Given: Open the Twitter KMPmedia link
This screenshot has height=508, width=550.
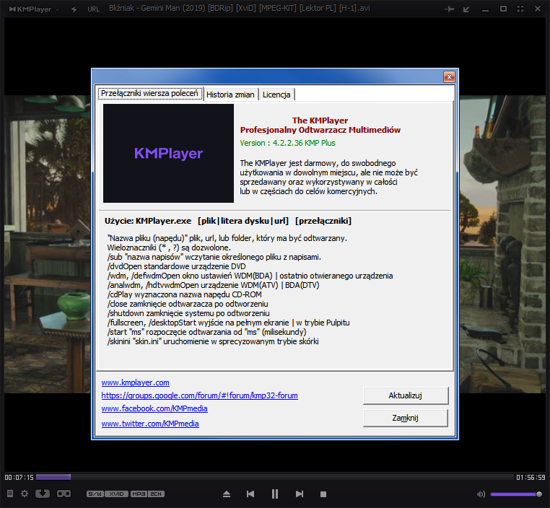Looking at the screenshot, I should coord(150,424).
